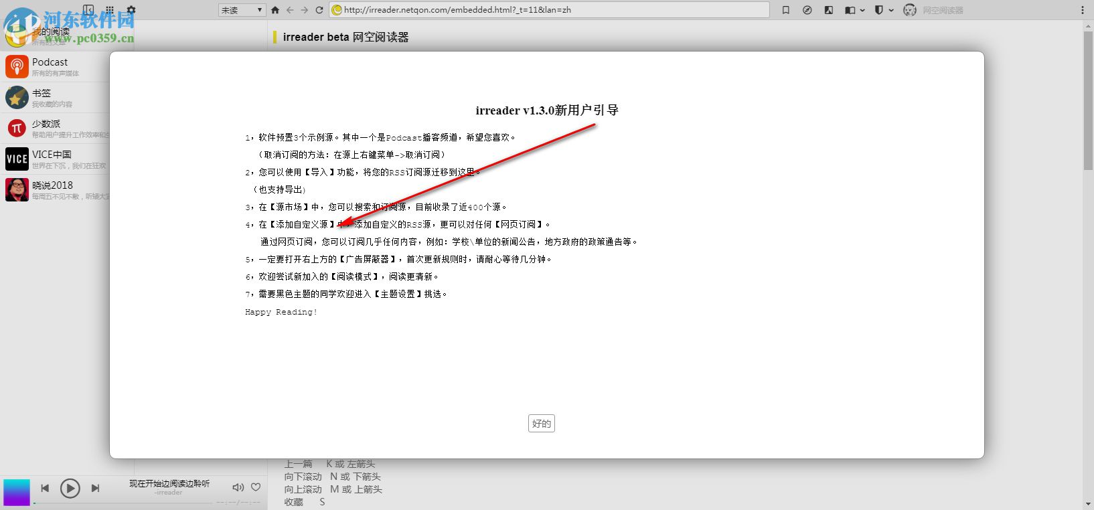The image size is (1094, 510).
Task: Expand the reading mode dropdown arrow
Action: click(x=862, y=10)
